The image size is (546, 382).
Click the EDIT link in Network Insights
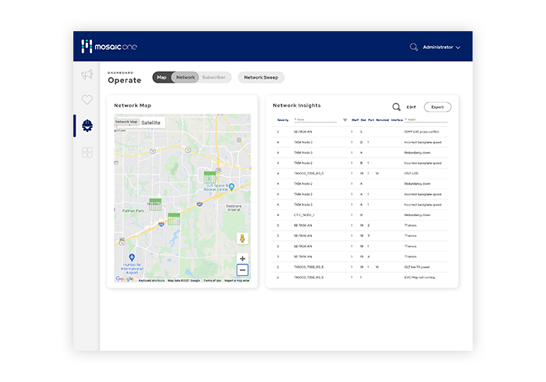pyautogui.click(x=412, y=107)
